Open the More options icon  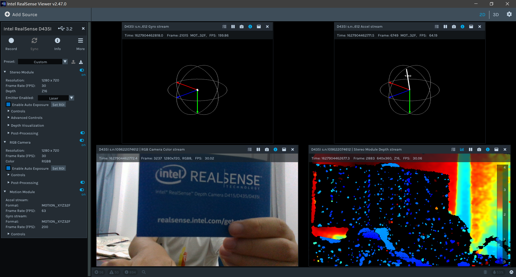[x=80, y=41]
